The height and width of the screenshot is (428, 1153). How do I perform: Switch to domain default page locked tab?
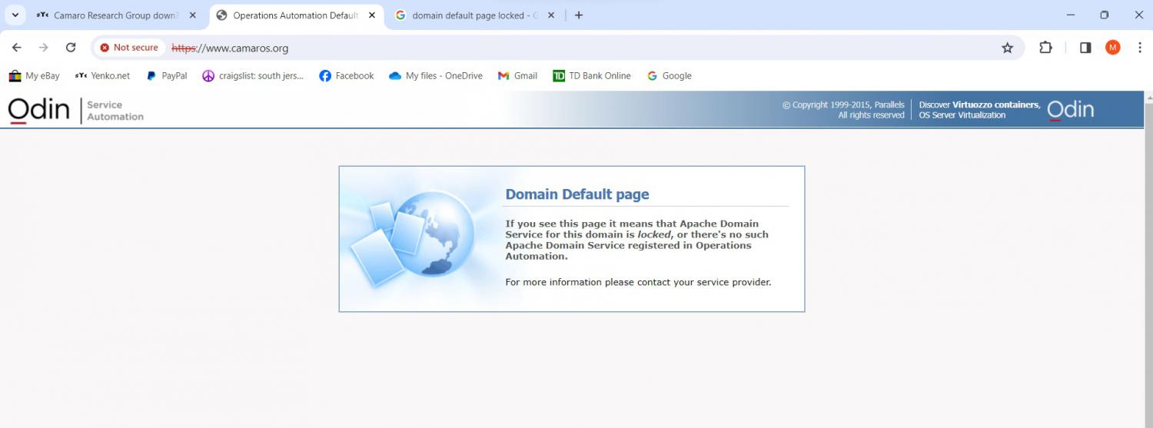click(x=467, y=15)
